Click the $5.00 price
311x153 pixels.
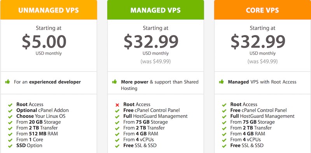44,42
